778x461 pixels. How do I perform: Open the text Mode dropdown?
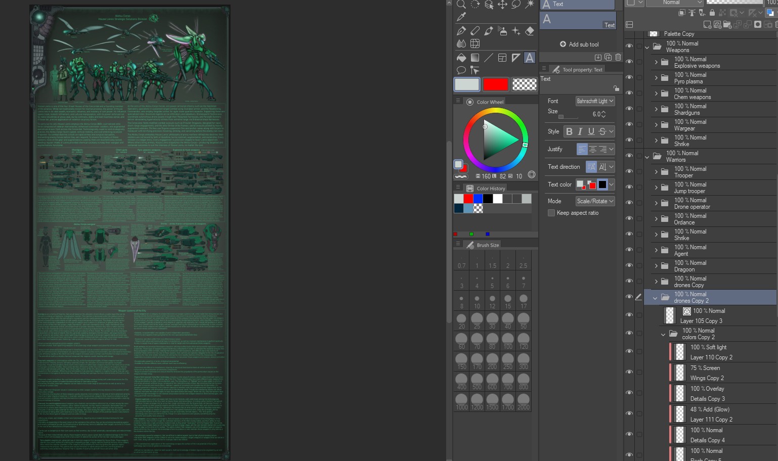pos(595,201)
